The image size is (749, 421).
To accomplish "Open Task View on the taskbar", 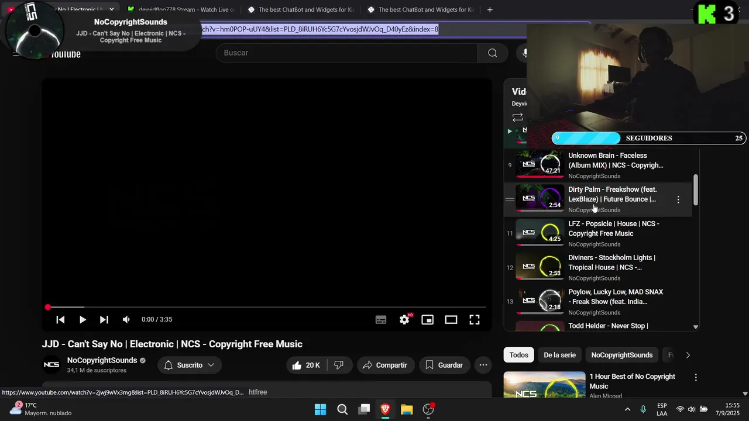I will (364, 409).
